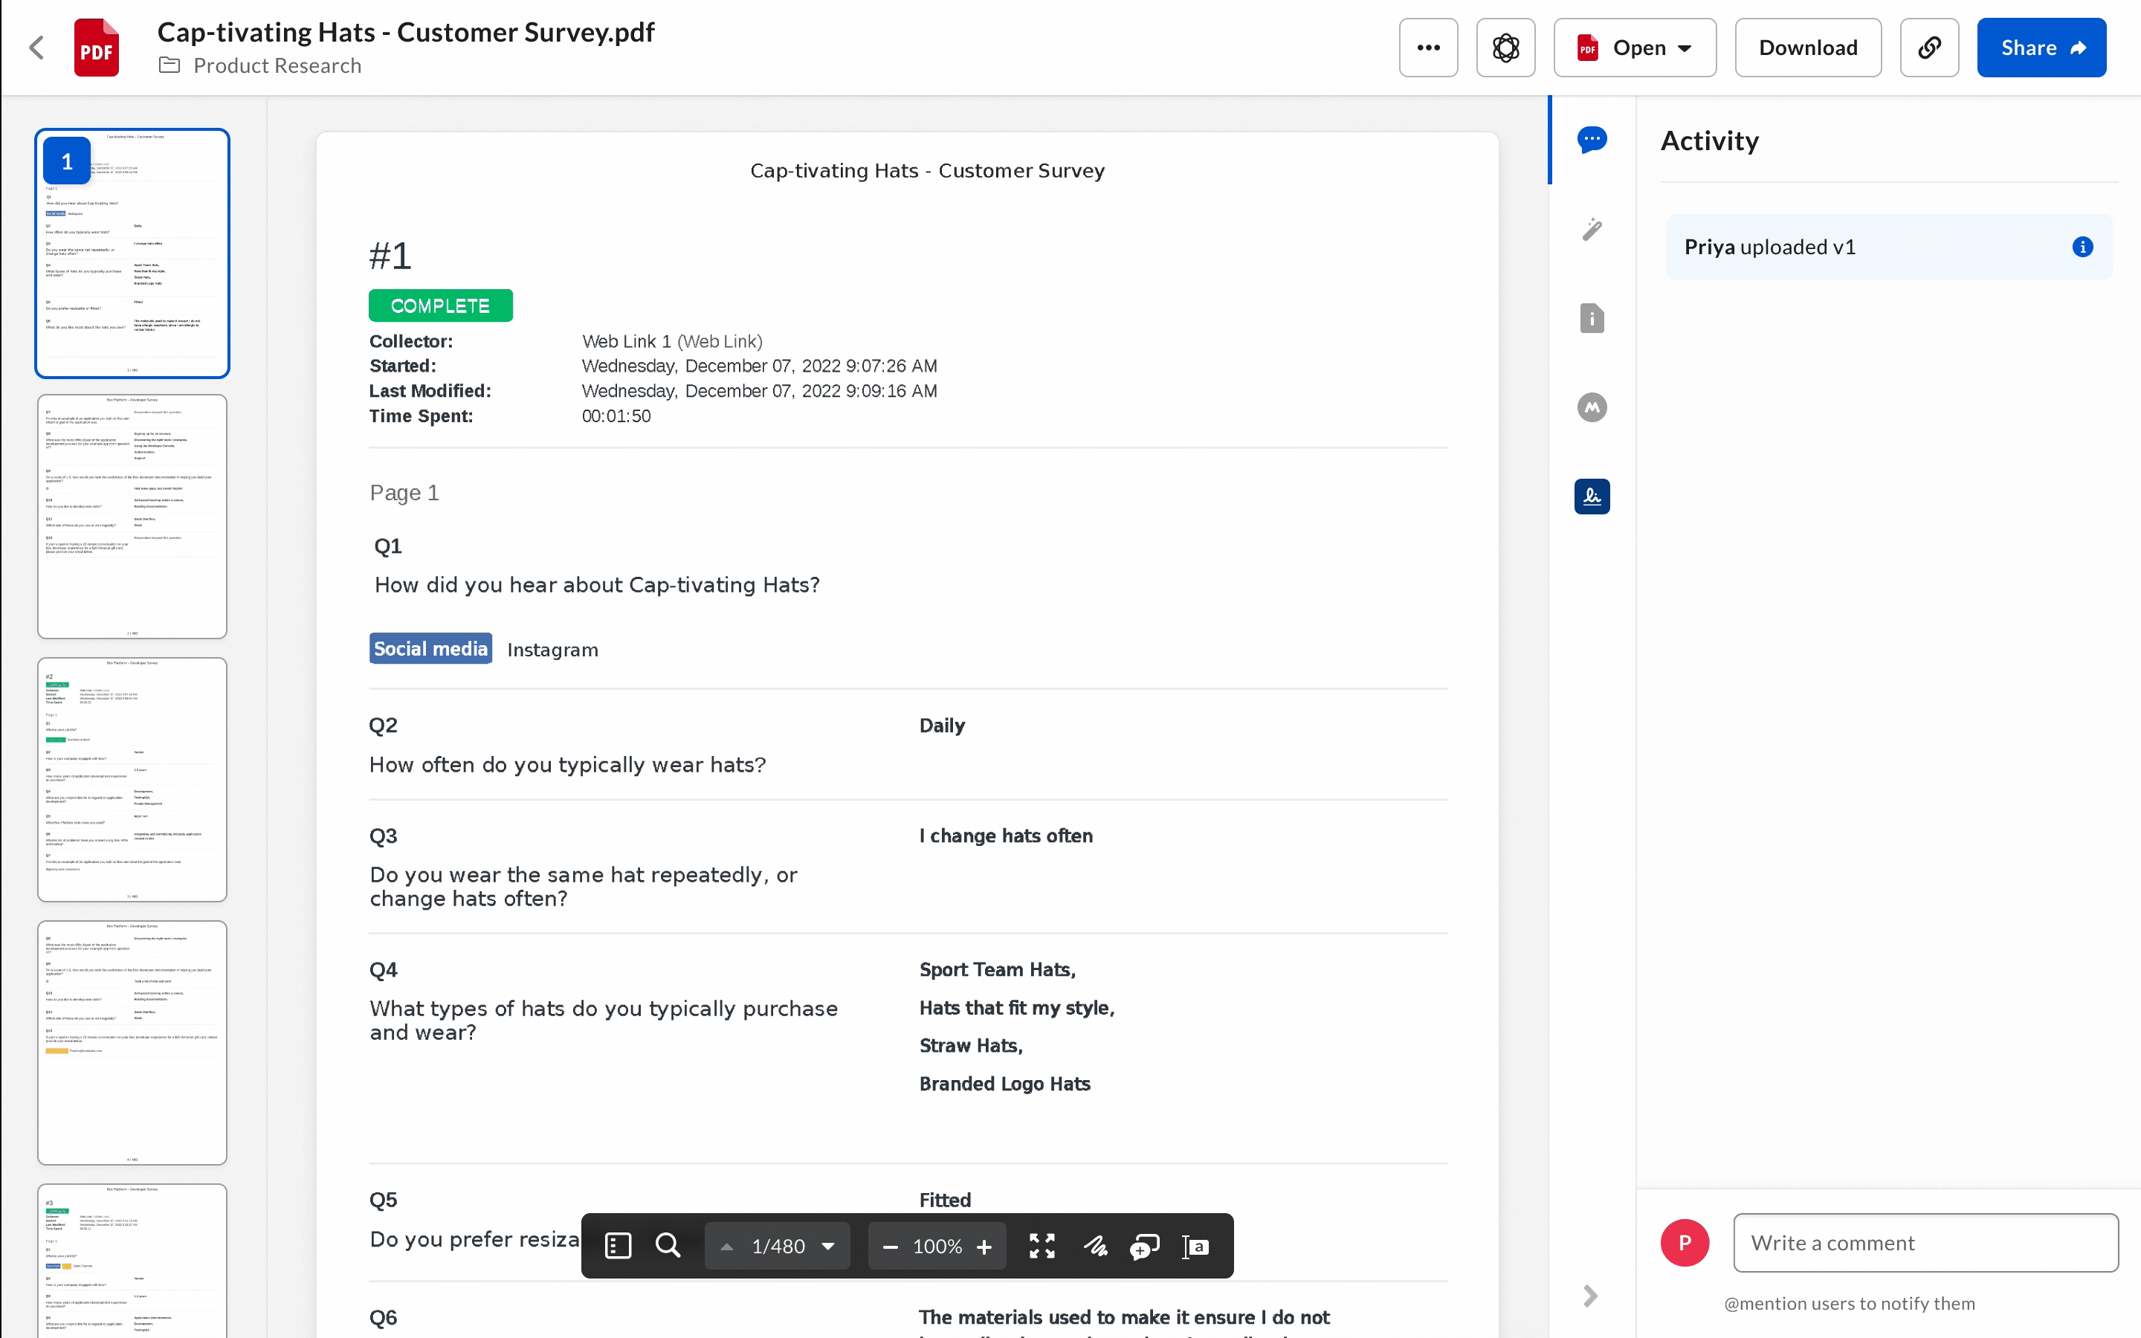Open the Open dropdown menu
This screenshot has height=1338, width=2141.
pos(1635,48)
